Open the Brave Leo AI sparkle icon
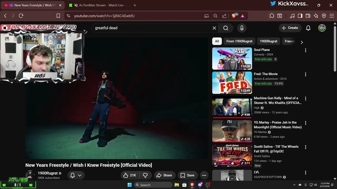This screenshot has height=189, width=337. coord(316,16)
